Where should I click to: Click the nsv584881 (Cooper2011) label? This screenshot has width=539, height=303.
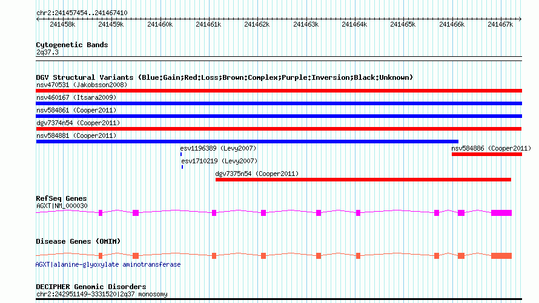click(x=76, y=135)
